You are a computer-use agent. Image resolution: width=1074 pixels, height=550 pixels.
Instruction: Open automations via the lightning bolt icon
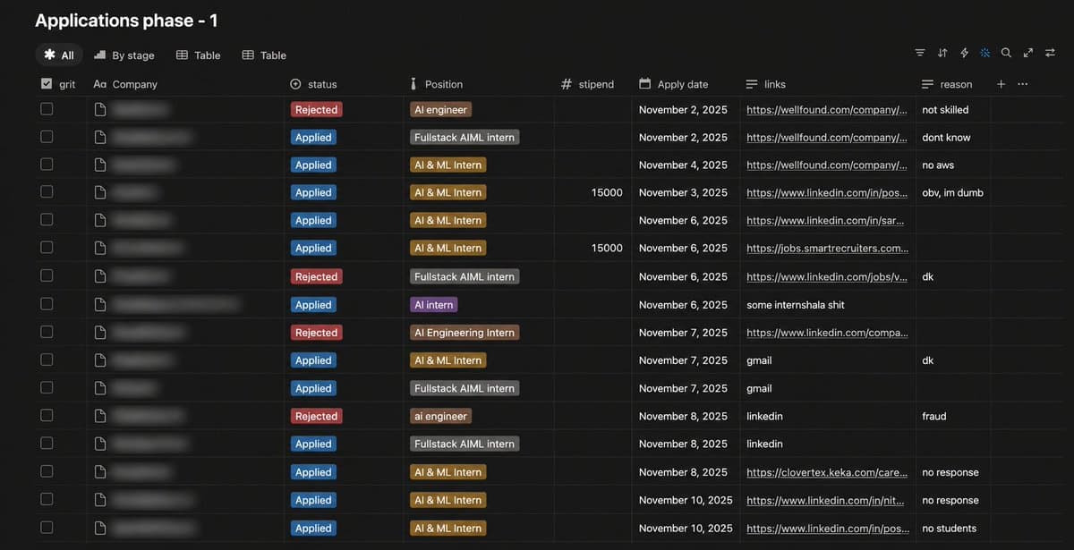click(x=964, y=53)
